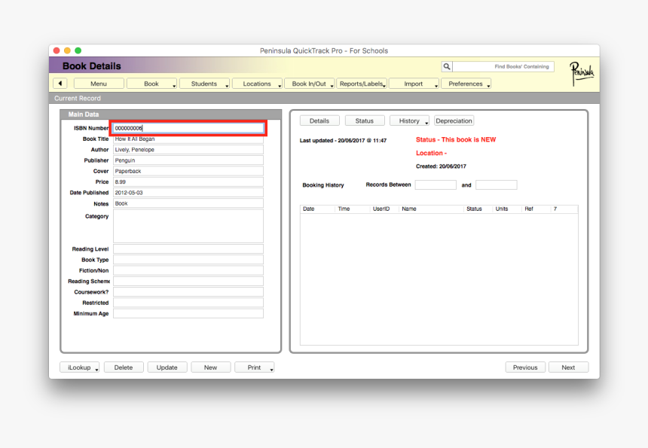Image resolution: width=648 pixels, height=448 pixels.
Task: Click the Date column header
Action: point(317,209)
